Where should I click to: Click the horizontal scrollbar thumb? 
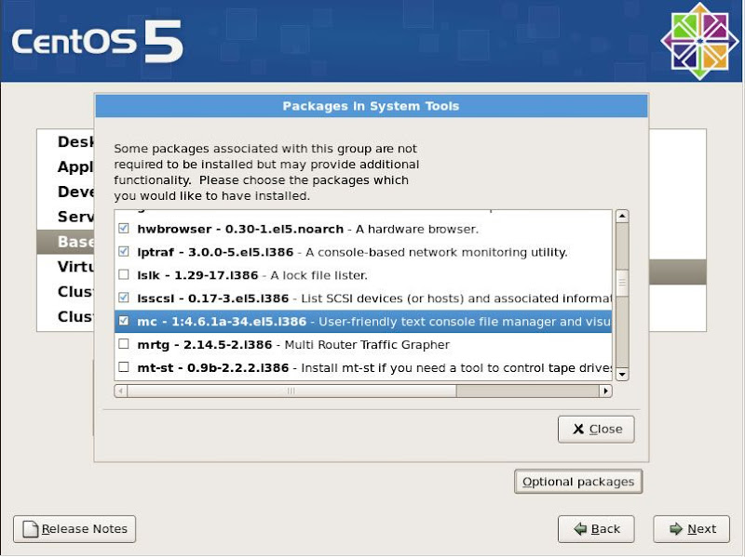coord(289,391)
